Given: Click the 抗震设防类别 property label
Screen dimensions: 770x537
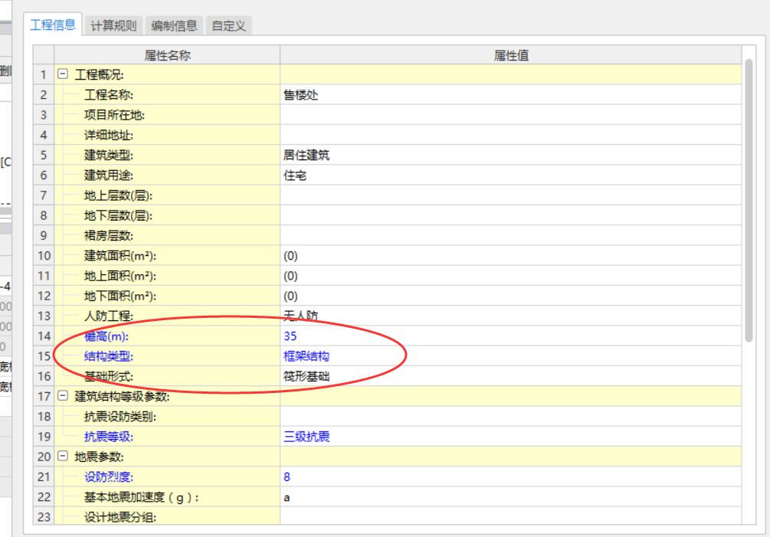Looking at the screenshot, I should [x=120, y=417].
